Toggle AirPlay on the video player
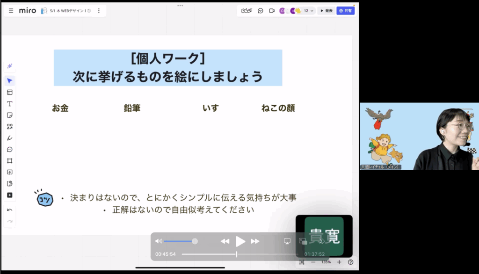 pyautogui.click(x=287, y=241)
